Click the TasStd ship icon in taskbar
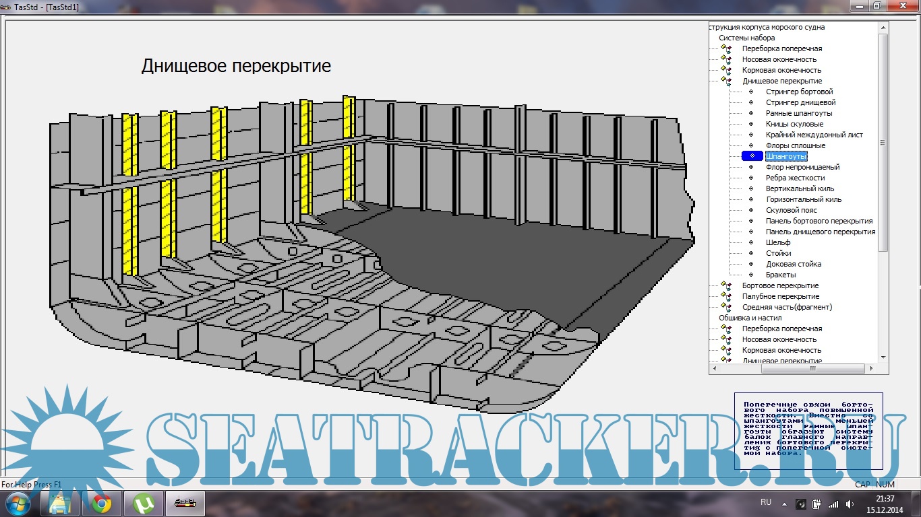The width and height of the screenshot is (921, 517). click(x=185, y=503)
